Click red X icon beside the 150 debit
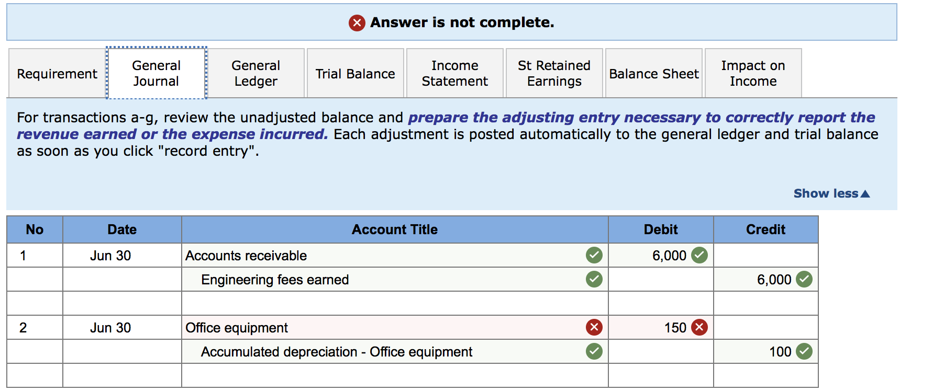The width and height of the screenshot is (933, 391). [699, 327]
